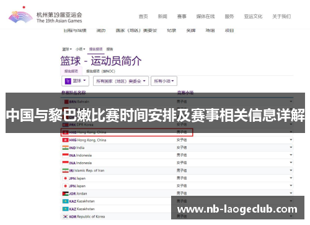Click the basketball sport icon in the filter
This screenshot has width=310, height=225.
point(68,81)
